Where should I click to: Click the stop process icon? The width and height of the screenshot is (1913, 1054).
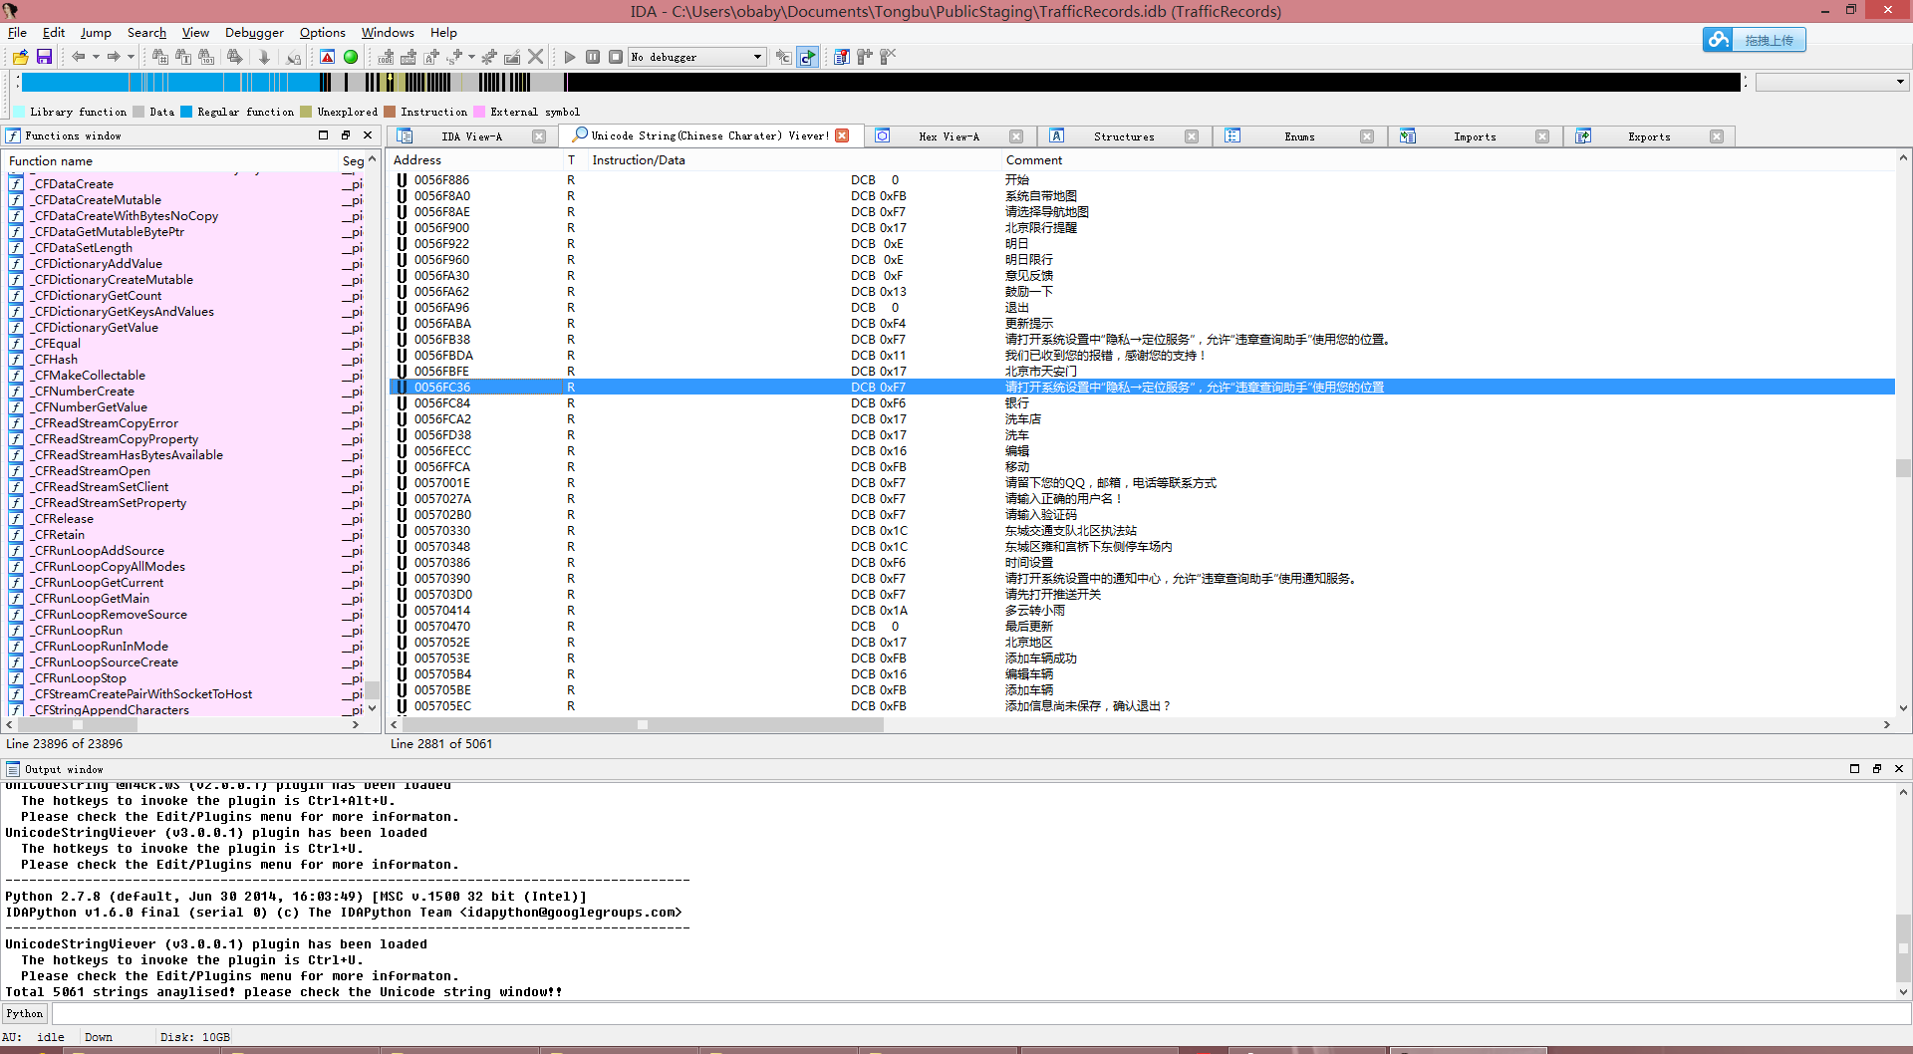(x=616, y=57)
